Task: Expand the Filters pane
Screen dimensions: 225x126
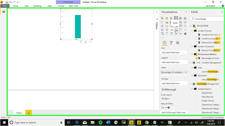Action: tap(157, 12)
